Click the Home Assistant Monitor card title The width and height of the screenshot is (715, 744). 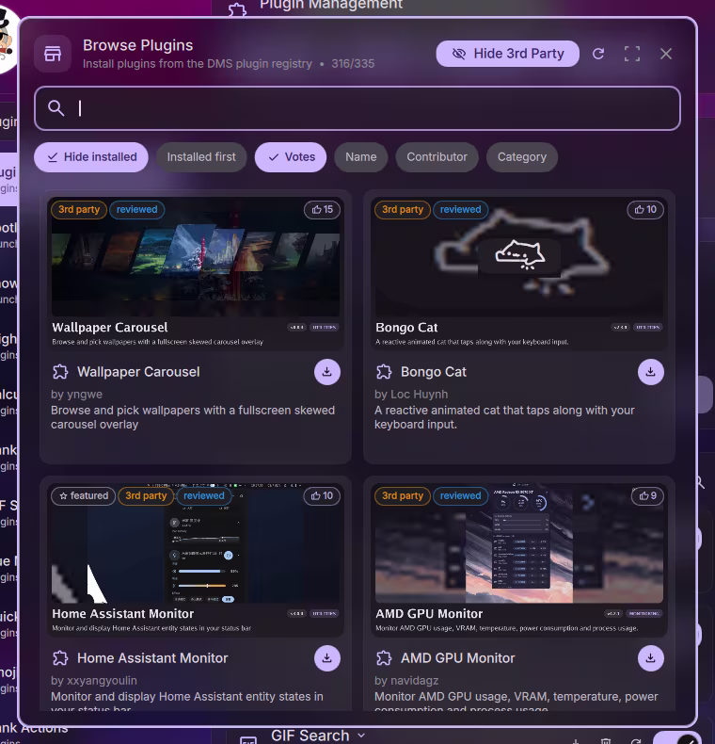152,658
